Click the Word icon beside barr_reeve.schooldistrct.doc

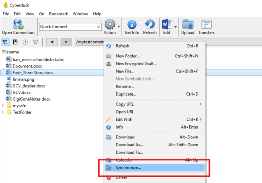9,59
